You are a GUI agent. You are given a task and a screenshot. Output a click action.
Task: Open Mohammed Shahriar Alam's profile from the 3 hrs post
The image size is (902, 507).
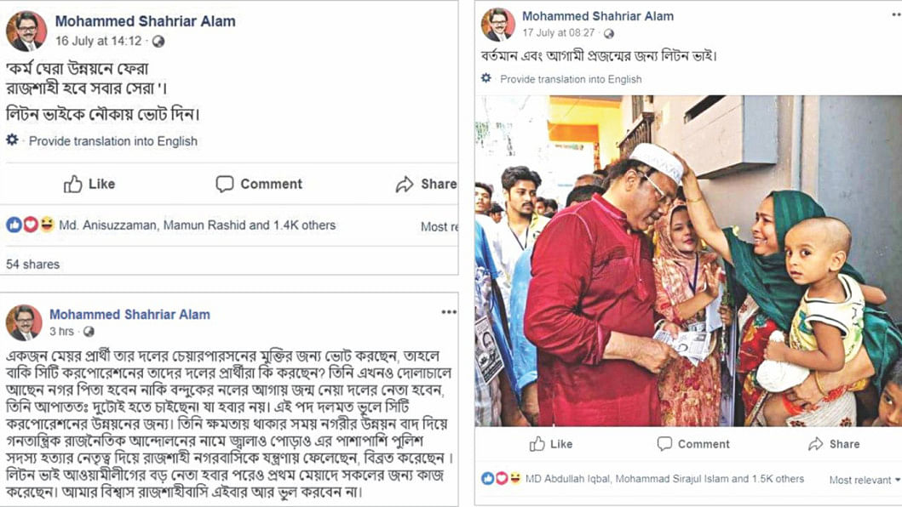pyautogui.click(x=129, y=314)
